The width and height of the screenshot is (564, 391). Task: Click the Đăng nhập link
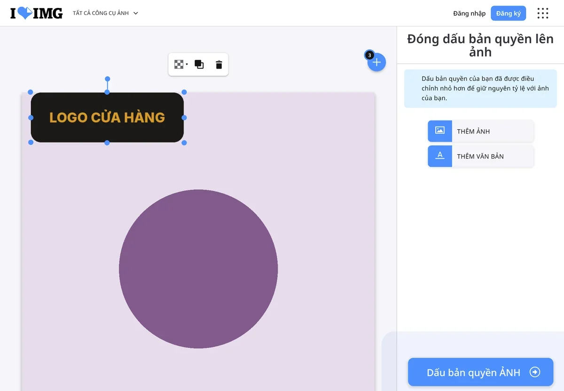[469, 13]
